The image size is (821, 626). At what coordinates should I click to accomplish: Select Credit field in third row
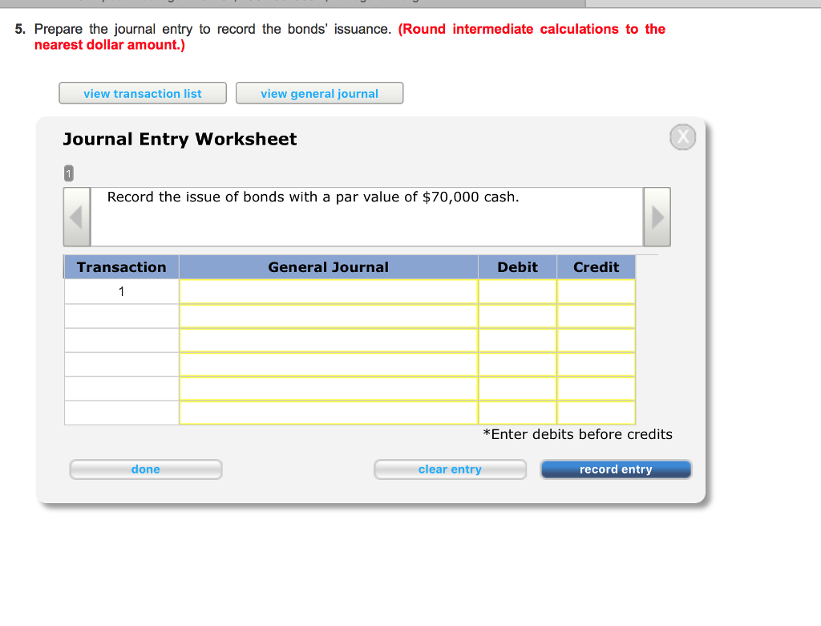(596, 340)
